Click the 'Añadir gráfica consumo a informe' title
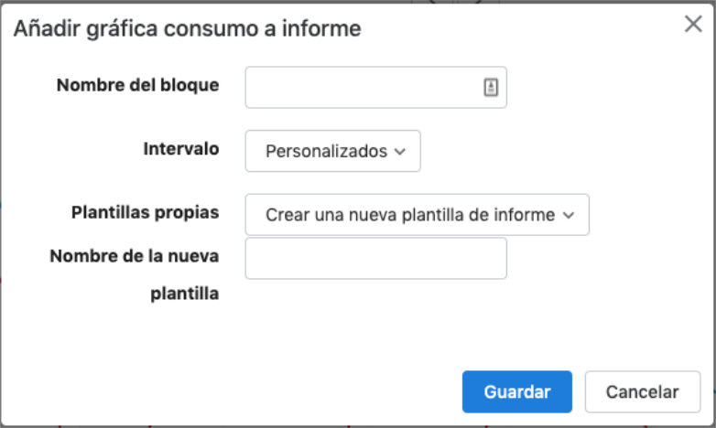The height and width of the screenshot is (428, 716). [187, 28]
